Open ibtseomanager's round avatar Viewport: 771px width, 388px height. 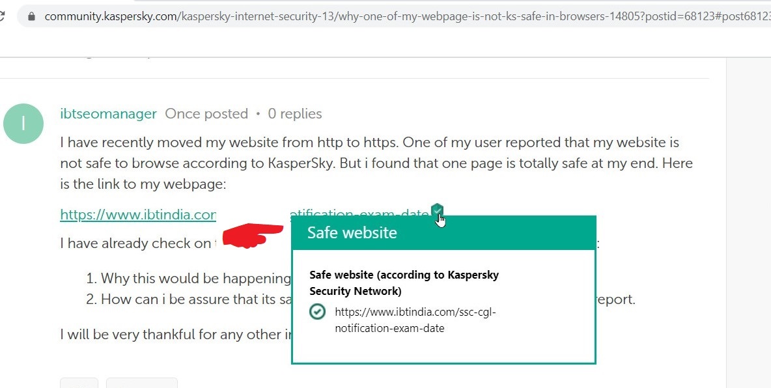point(23,123)
